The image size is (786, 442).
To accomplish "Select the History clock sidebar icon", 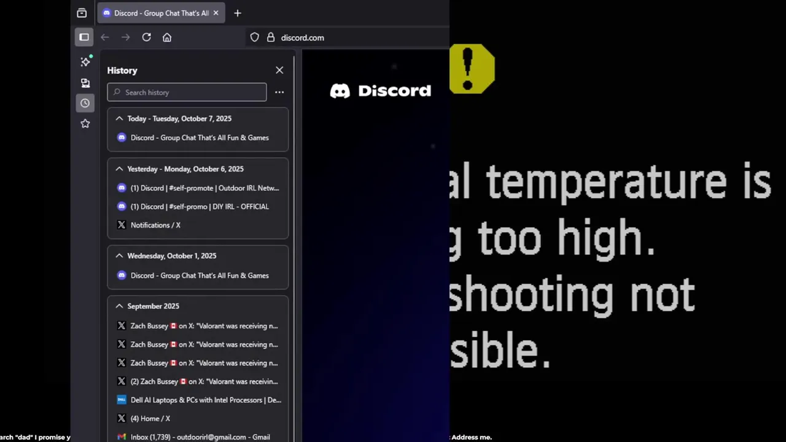I will 85,103.
